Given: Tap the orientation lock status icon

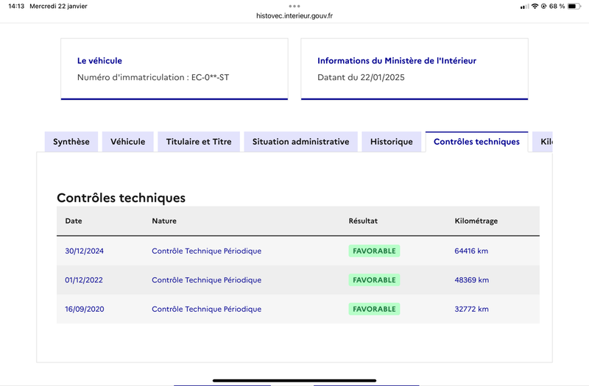Looking at the screenshot, I should 543,6.
